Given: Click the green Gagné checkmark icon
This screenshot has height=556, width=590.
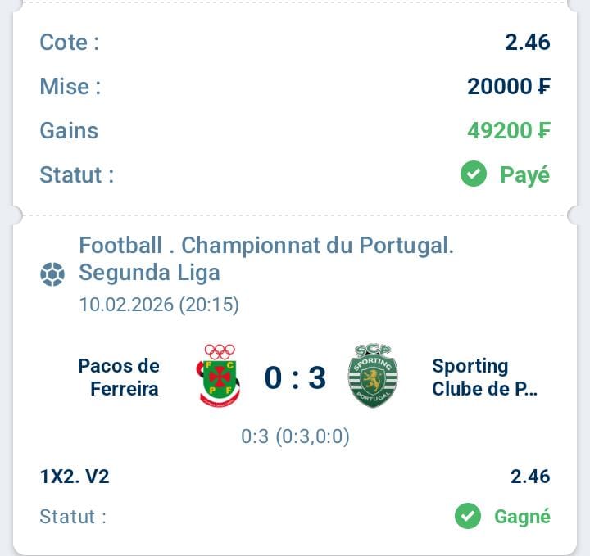Looking at the screenshot, I should (x=468, y=516).
